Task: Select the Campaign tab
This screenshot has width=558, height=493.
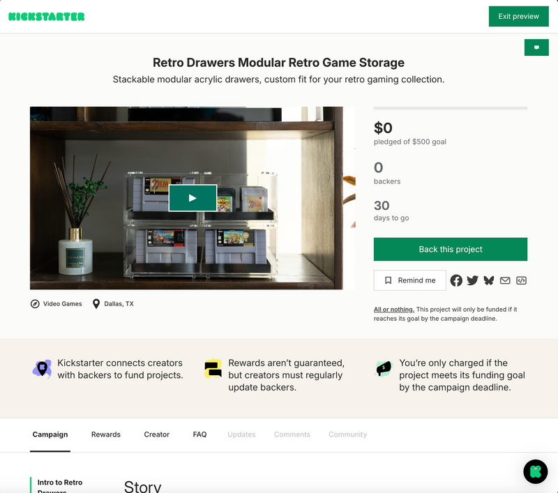Action: pyautogui.click(x=50, y=434)
